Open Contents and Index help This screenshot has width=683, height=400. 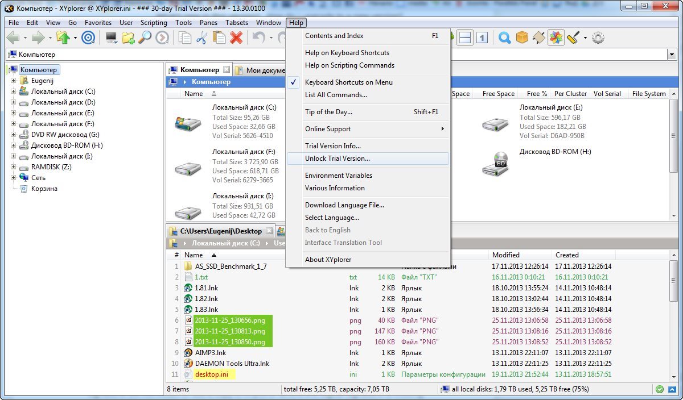pyautogui.click(x=368, y=36)
